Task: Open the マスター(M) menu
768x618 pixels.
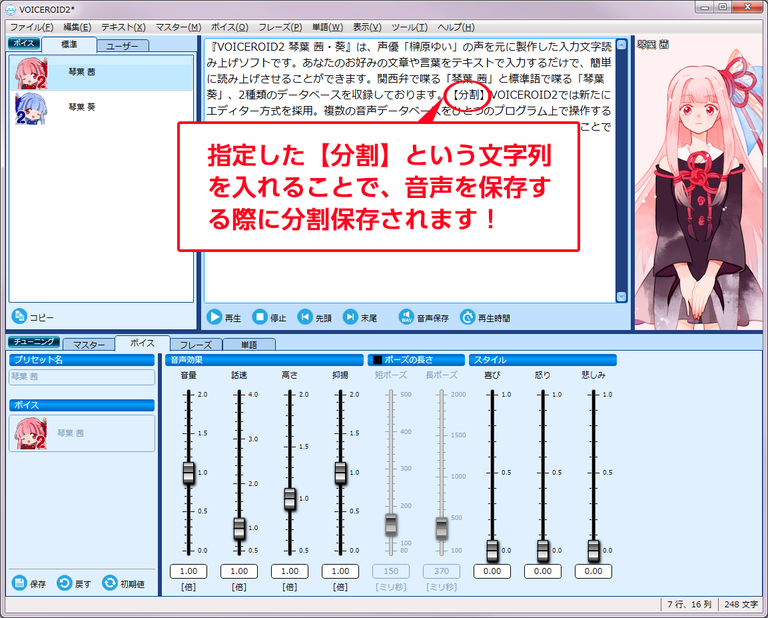Action: (179, 27)
